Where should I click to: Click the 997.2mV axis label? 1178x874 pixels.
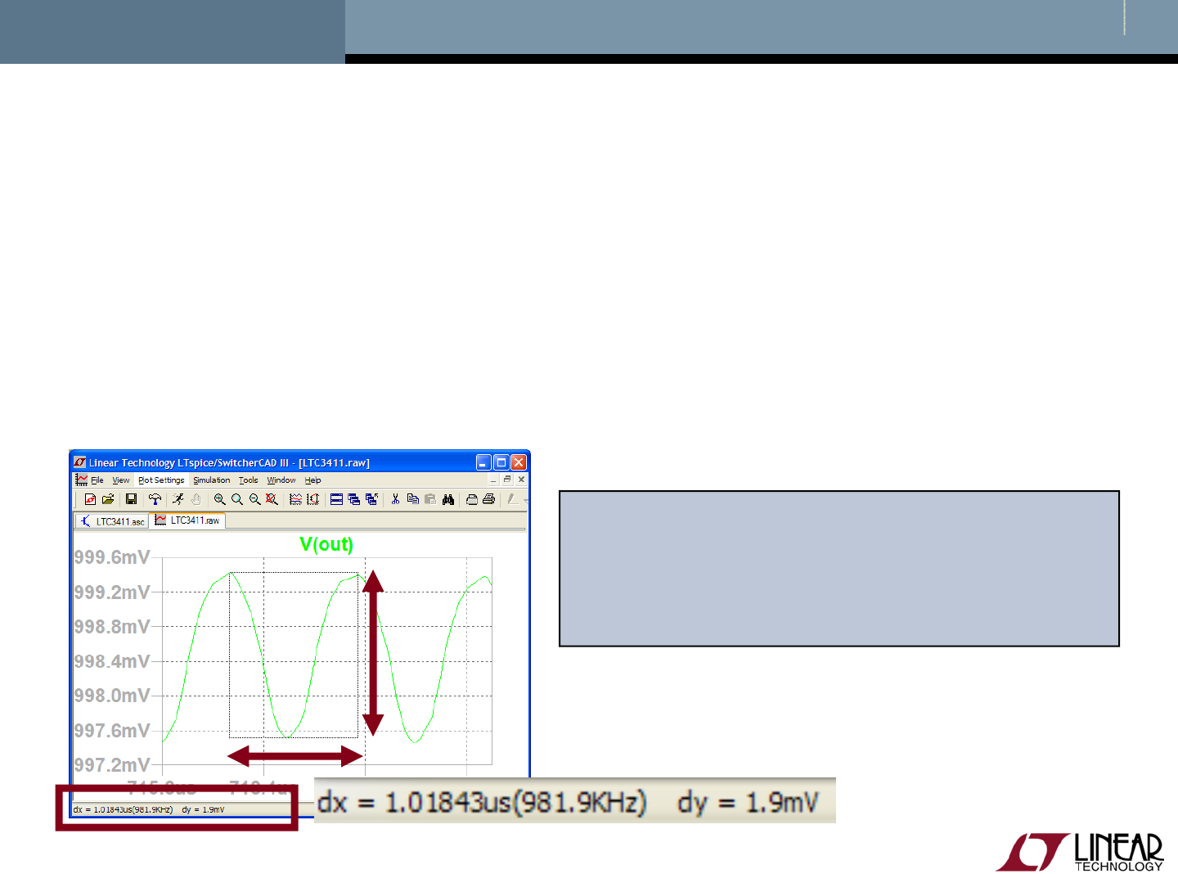112,765
